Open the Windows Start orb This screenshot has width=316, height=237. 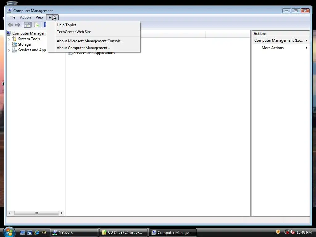tap(9, 232)
